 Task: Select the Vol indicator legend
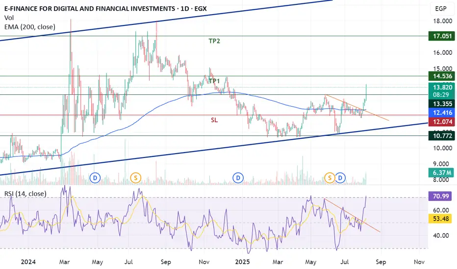[x=9, y=18]
